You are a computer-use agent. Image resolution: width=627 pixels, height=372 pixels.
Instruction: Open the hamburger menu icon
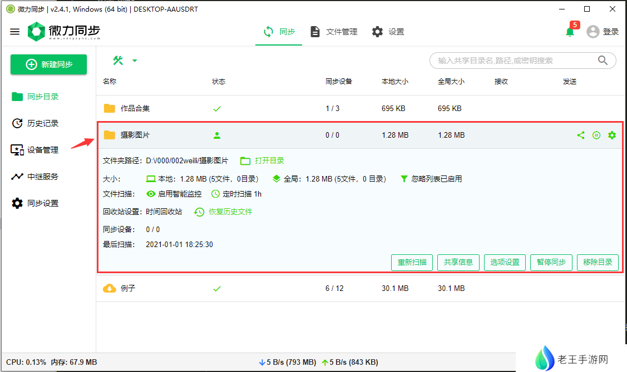tap(15, 32)
